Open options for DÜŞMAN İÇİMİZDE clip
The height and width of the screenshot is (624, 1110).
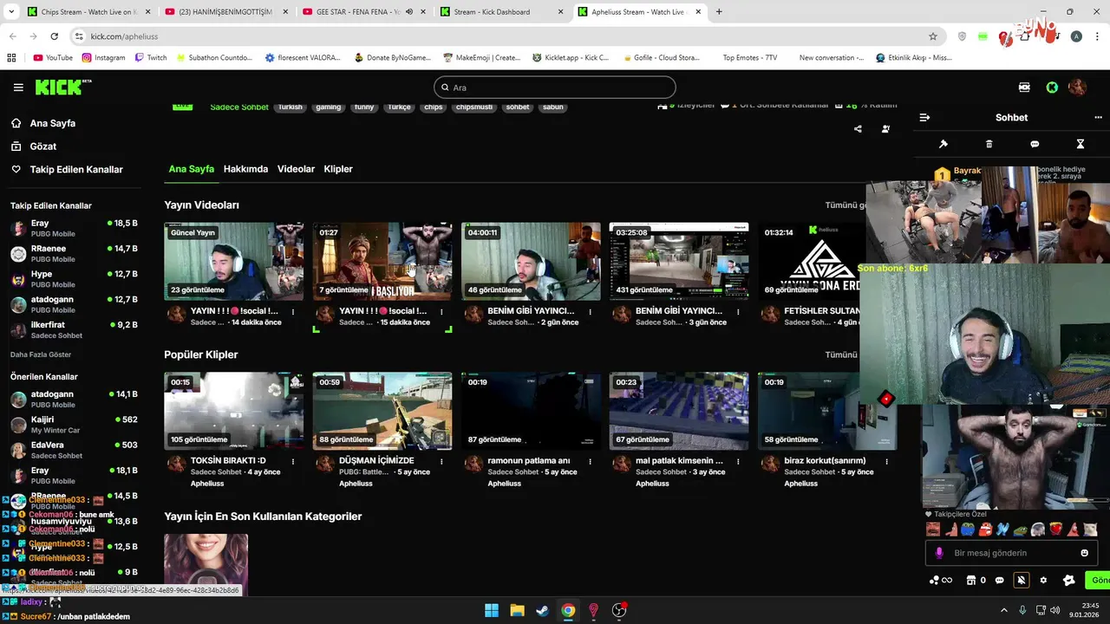point(441,462)
